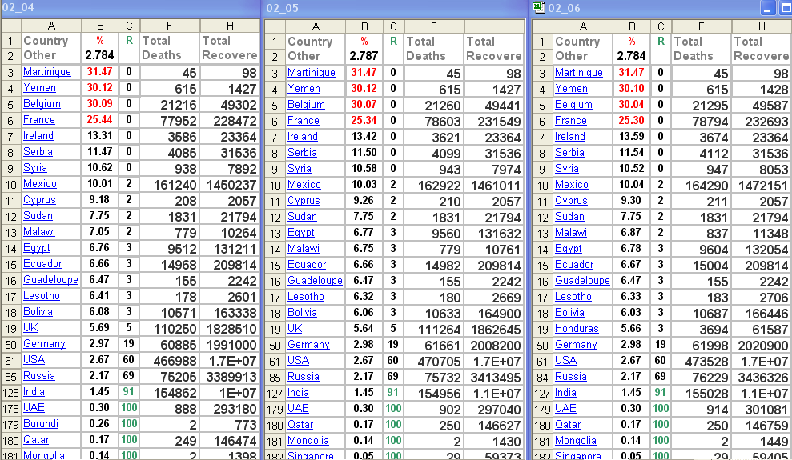
Task: Open the Honduras link in 02_06
Action: 577,329
